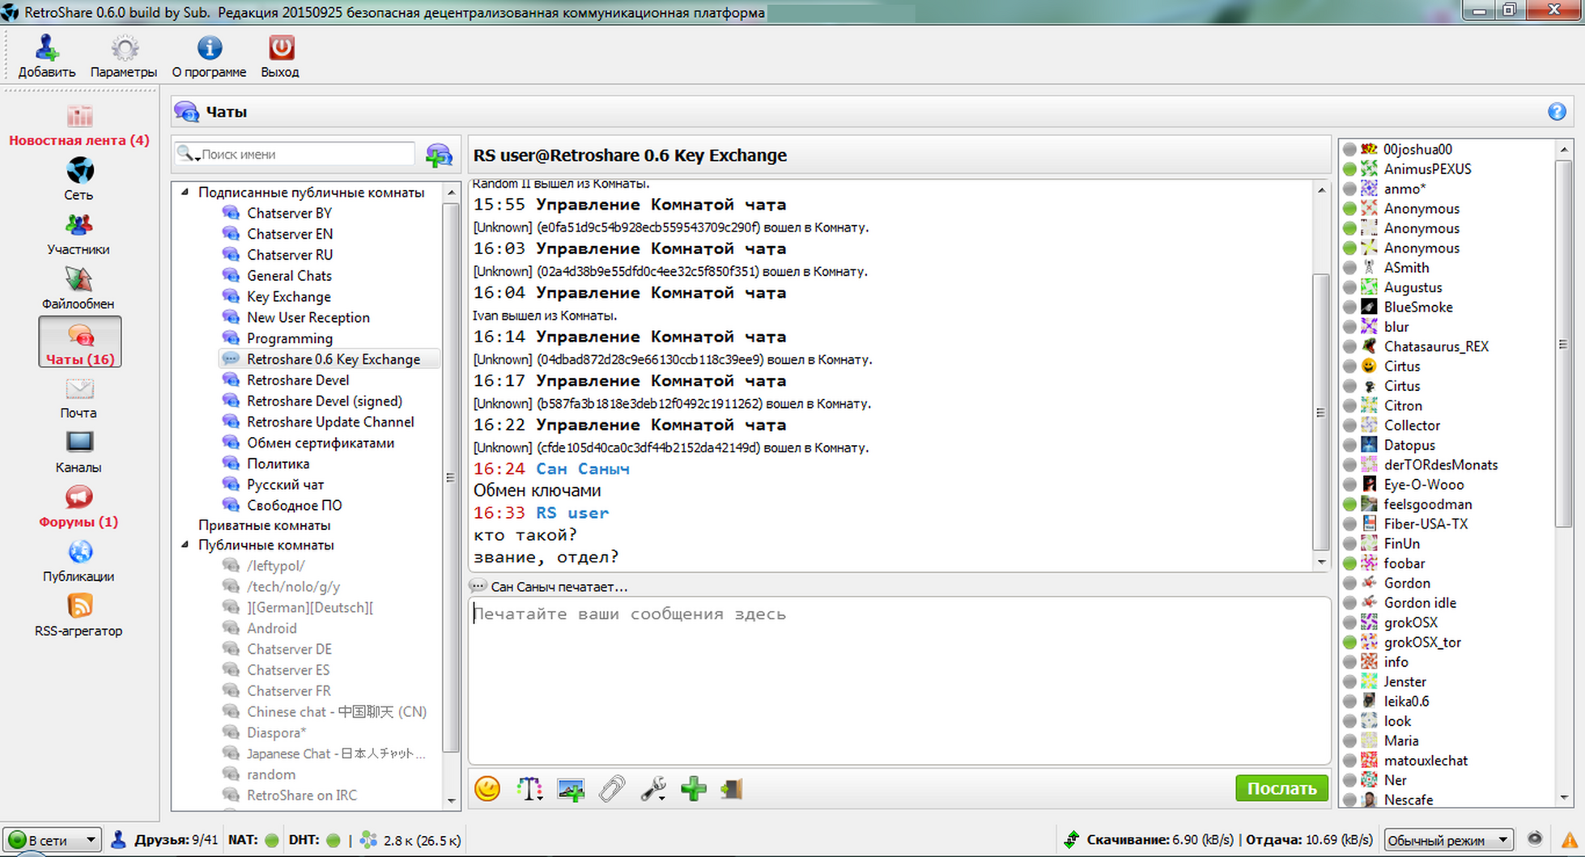Select Политика chat room
This screenshot has width=1585, height=857.
point(278,464)
